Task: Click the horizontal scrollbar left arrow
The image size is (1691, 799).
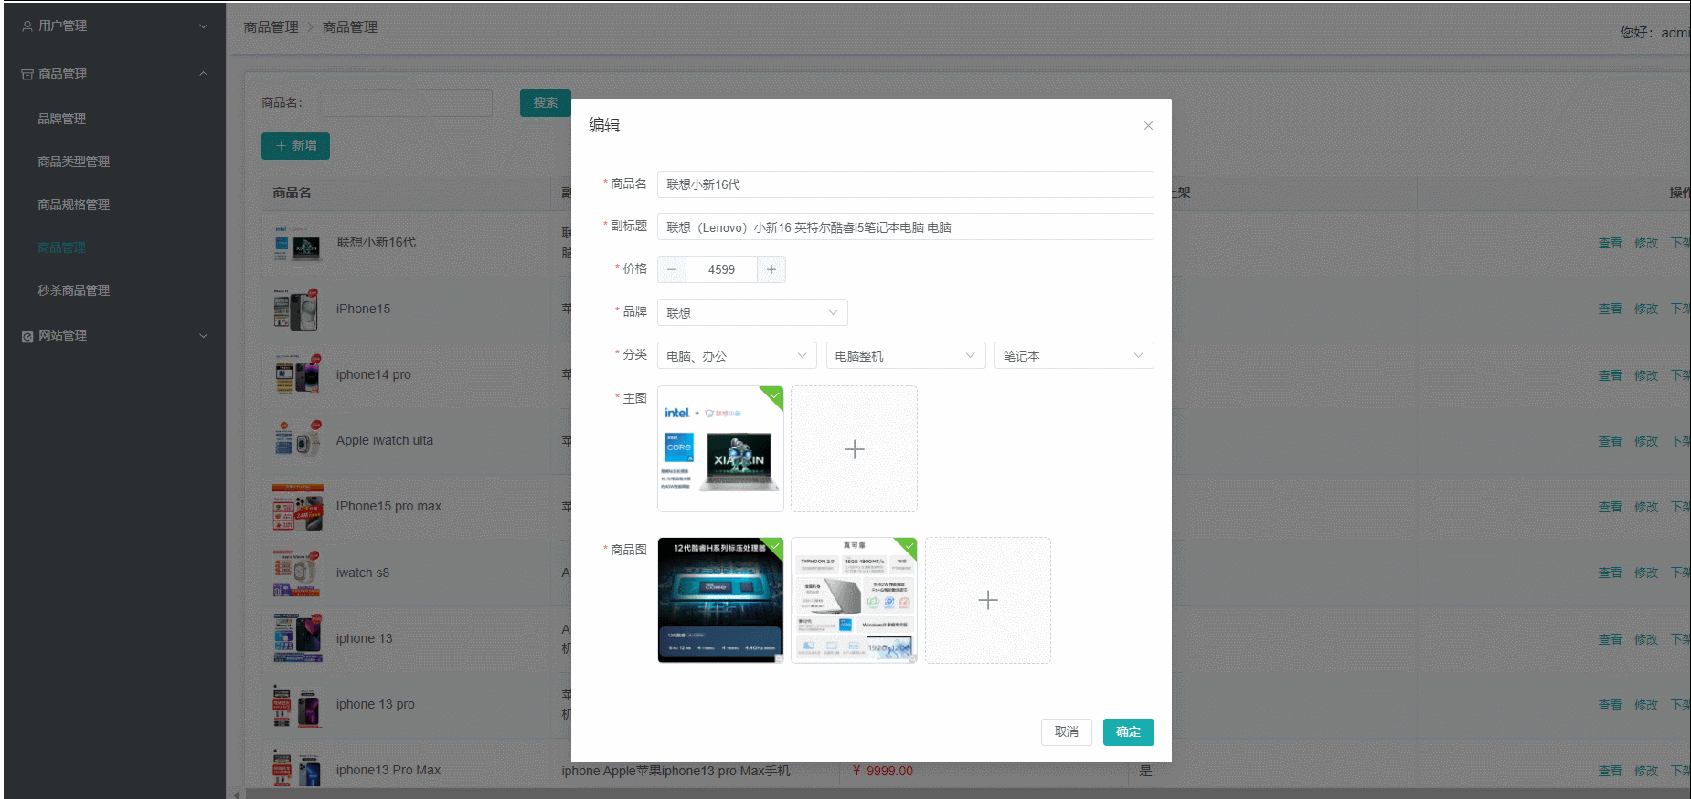Action: (237, 794)
